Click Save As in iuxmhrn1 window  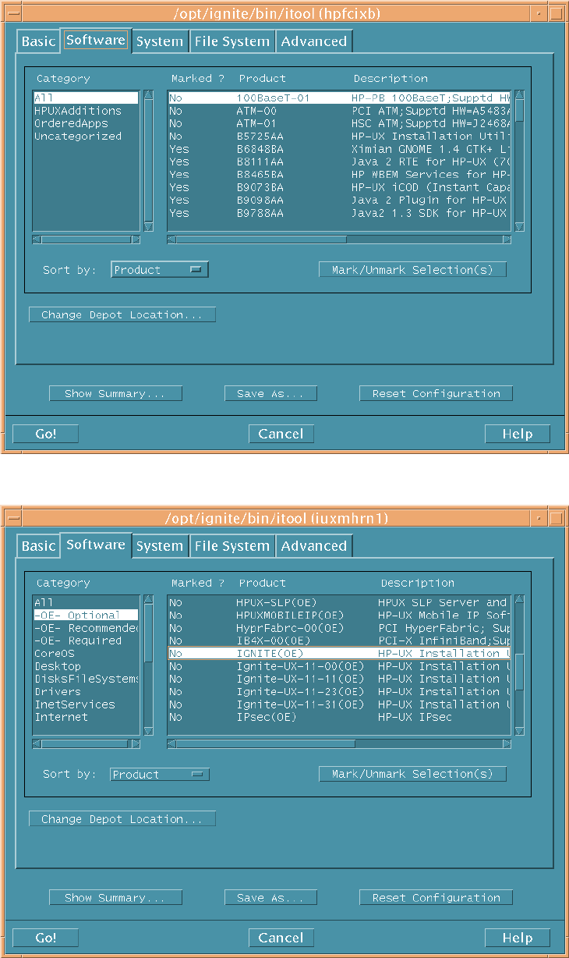[x=270, y=898]
